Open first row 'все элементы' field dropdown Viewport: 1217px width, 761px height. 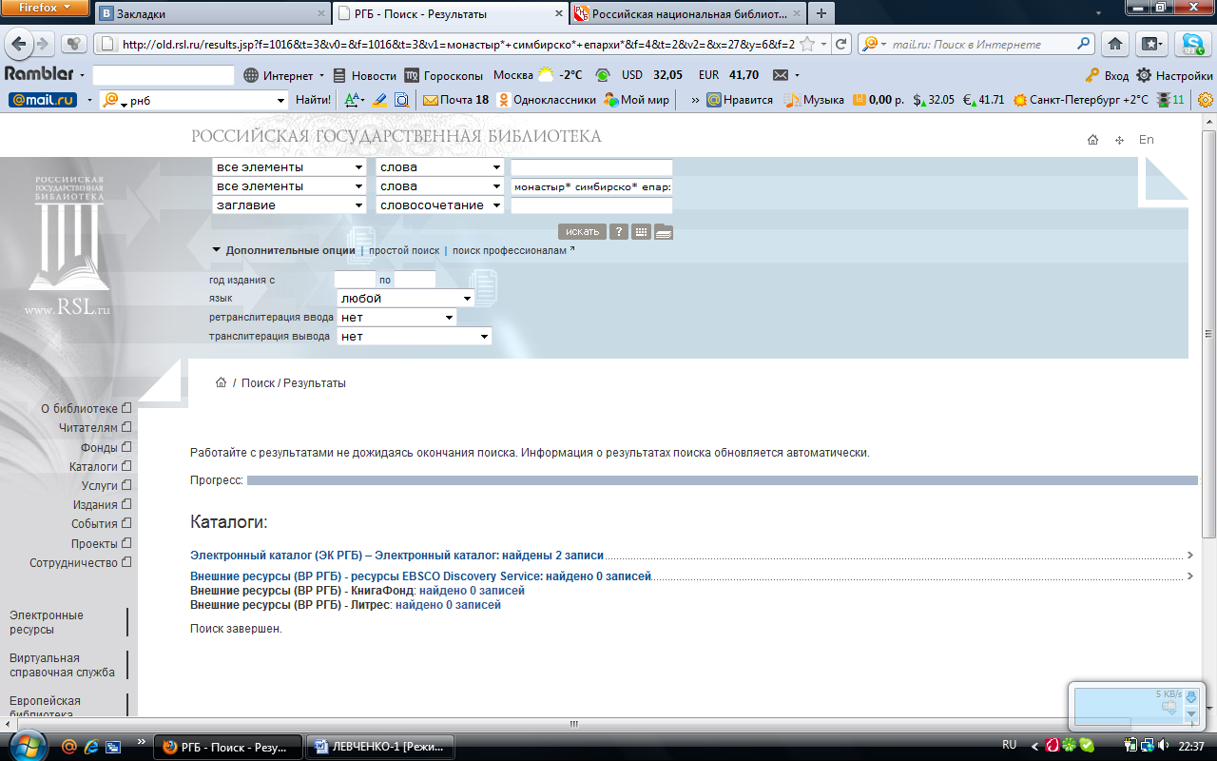[289, 167]
